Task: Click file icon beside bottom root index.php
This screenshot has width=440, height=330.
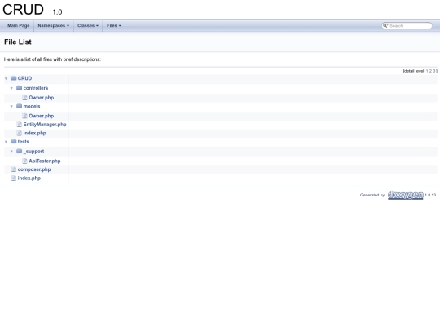Action: pos(14,178)
